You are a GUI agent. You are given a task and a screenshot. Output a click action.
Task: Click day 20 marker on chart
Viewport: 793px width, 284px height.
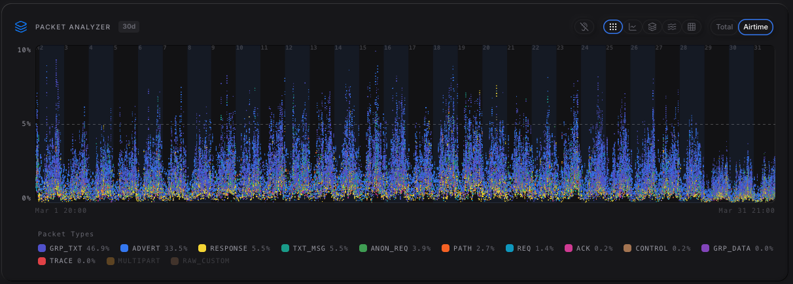[486, 48]
